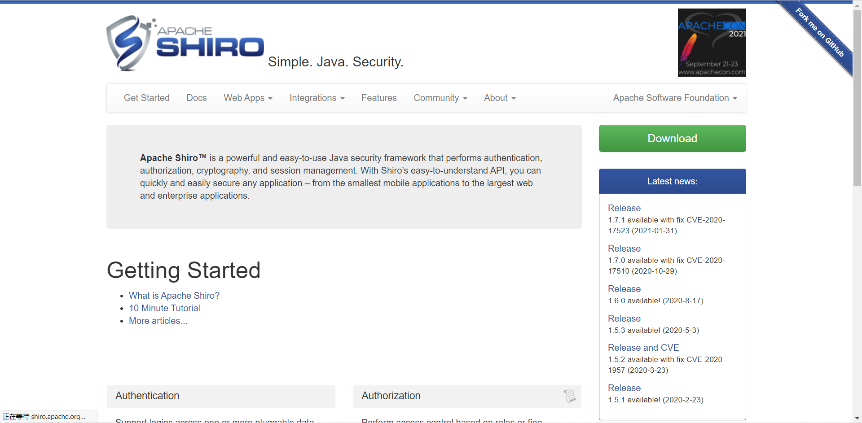Click text '1.5.1 available! (2020-2-23)'

tap(655, 400)
